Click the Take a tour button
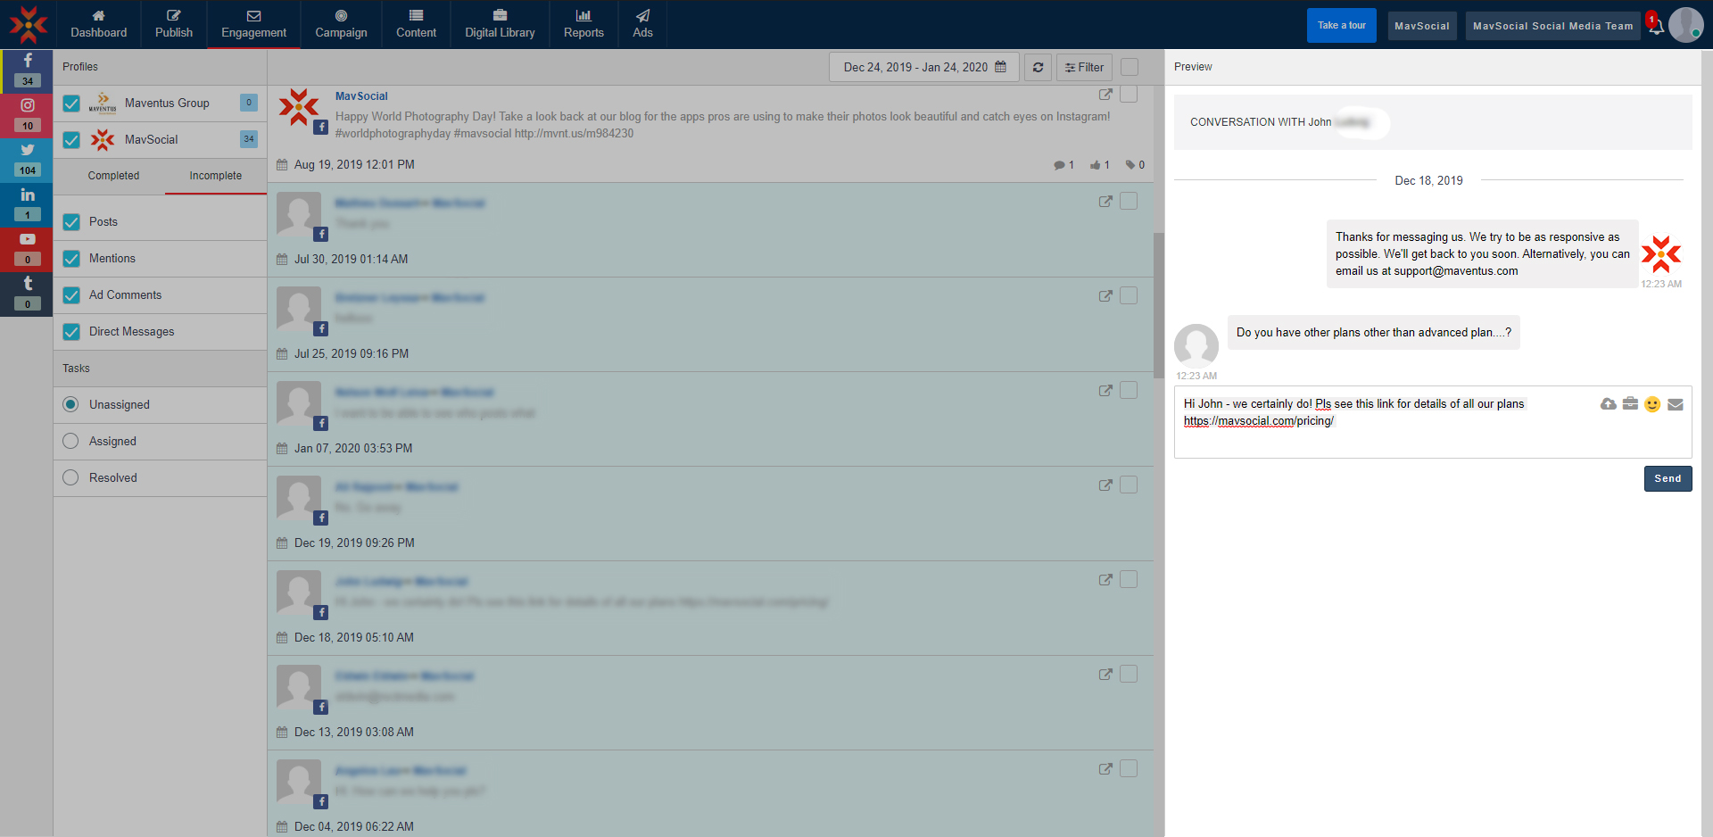The image size is (1713, 837). [x=1341, y=25]
